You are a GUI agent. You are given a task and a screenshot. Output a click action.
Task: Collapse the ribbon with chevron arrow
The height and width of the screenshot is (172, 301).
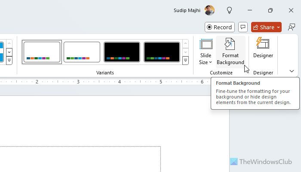[292, 71]
